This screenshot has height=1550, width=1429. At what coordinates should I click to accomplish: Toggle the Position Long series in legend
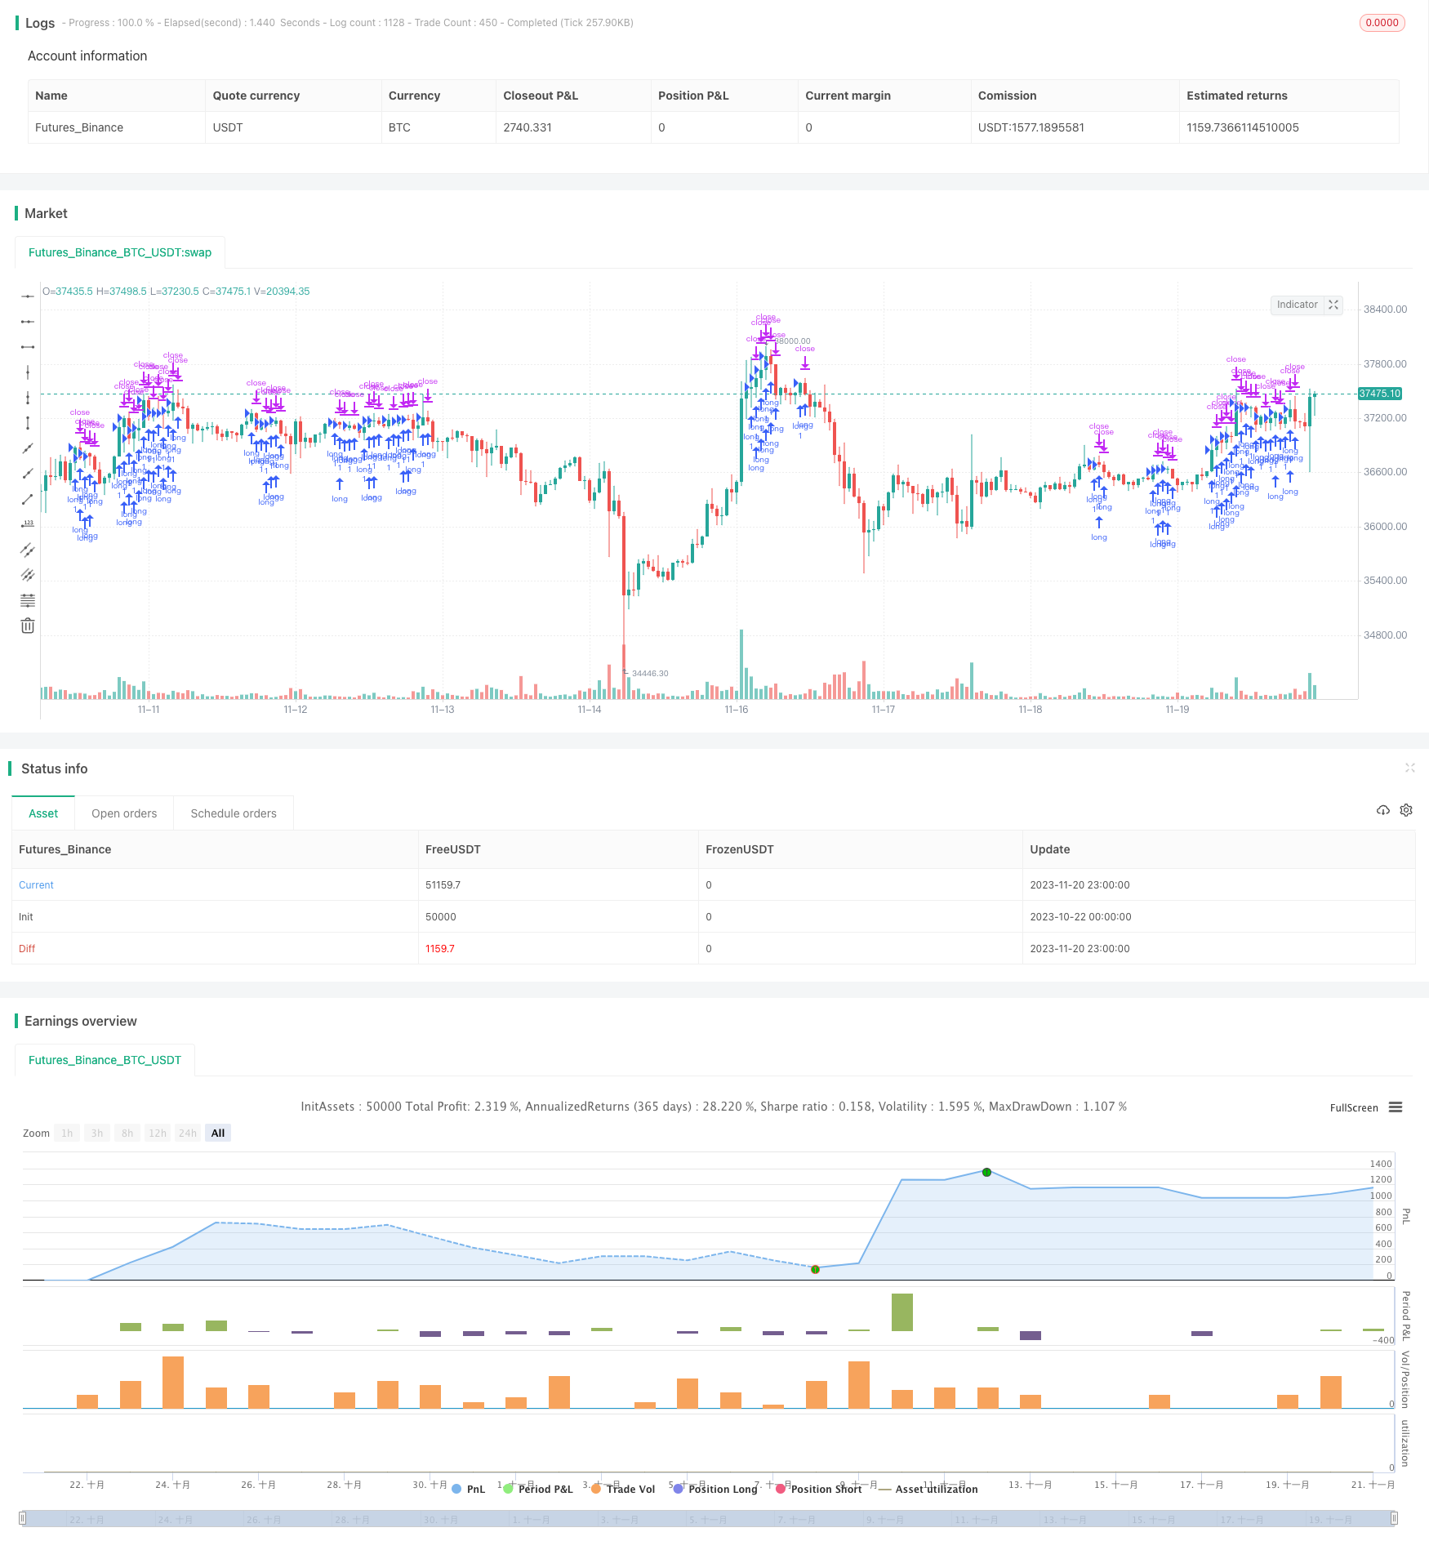[715, 1489]
